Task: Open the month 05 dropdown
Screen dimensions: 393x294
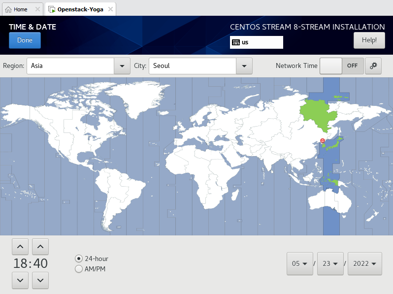Action: click(300, 263)
